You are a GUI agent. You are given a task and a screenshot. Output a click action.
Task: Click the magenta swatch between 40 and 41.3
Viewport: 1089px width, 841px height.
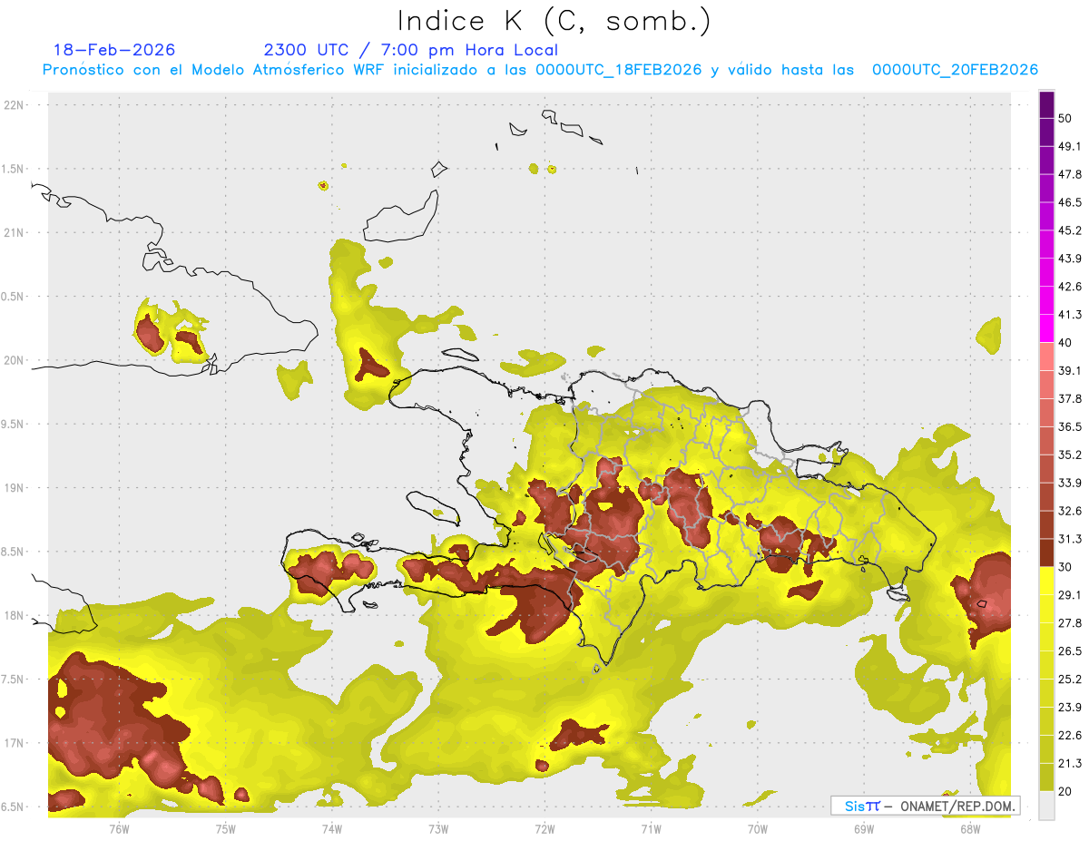point(1046,328)
